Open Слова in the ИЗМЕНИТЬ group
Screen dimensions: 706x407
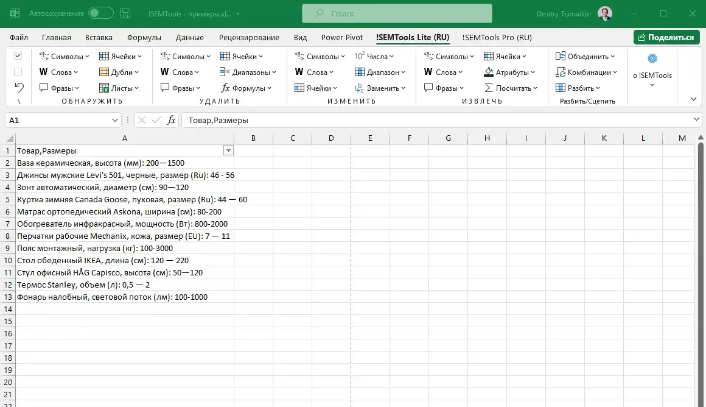tap(314, 72)
